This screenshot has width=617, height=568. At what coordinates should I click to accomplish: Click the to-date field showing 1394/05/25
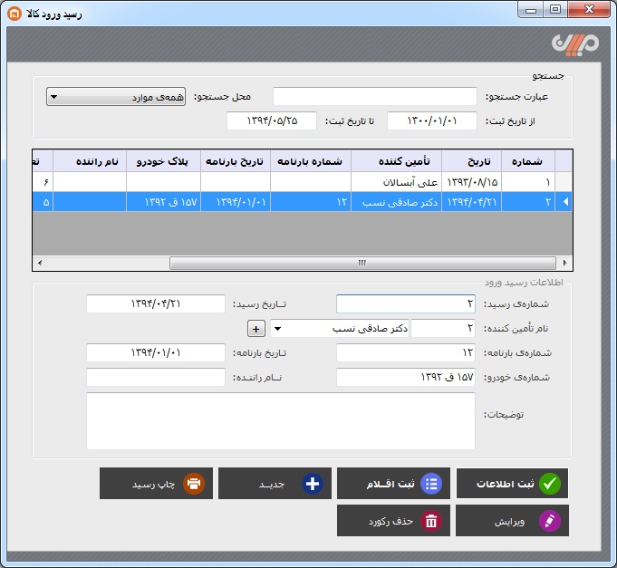click(271, 120)
